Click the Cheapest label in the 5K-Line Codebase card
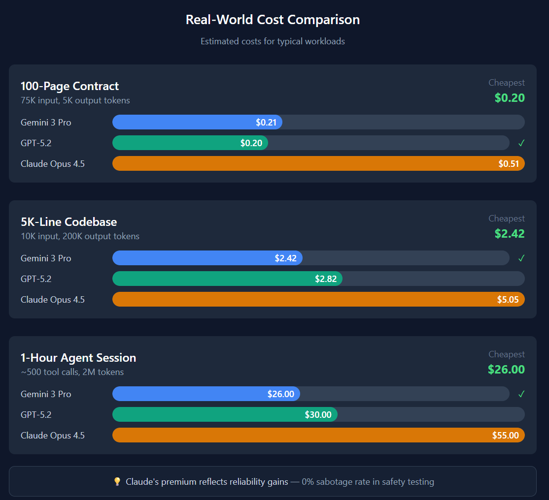549x500 pixels. coord(506,218)
